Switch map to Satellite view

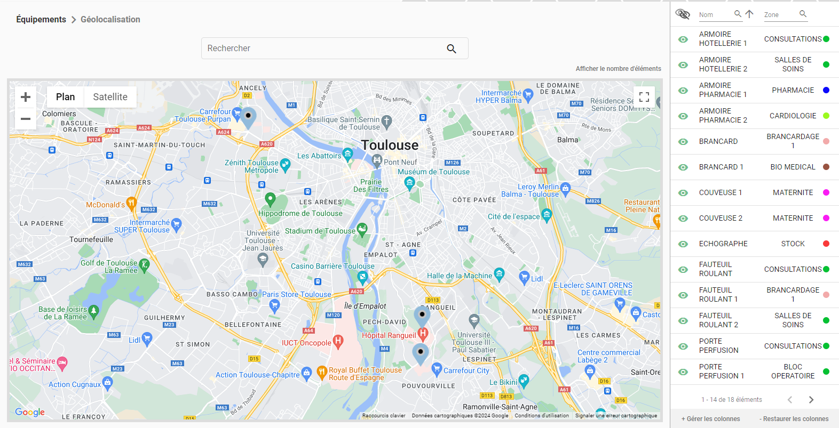(110, 97)
